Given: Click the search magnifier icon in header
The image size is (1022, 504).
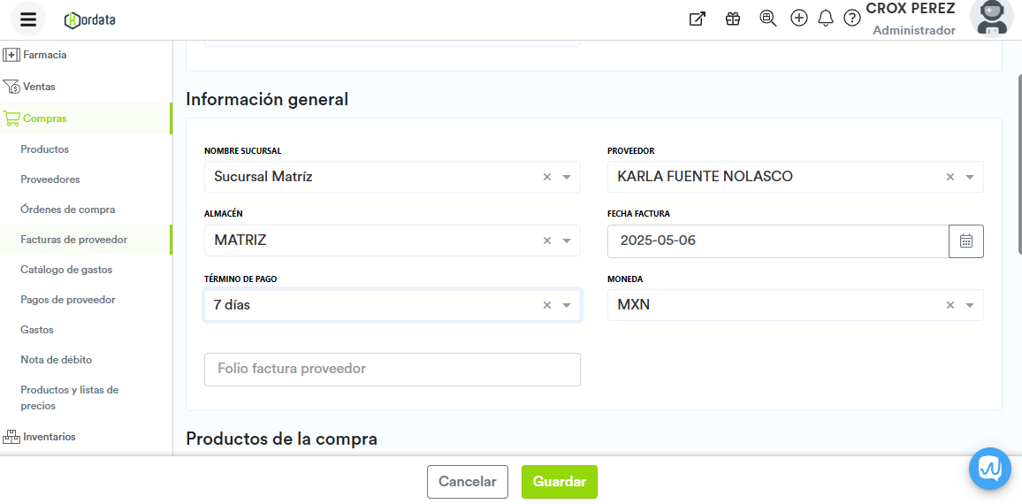Looking at the screenshot, I should (x=767, y=19).
